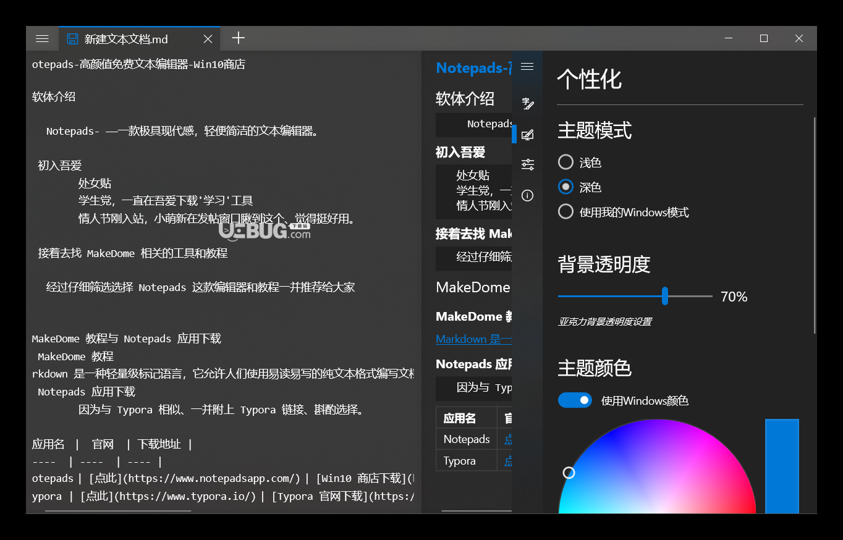Open the main hamburger menu in title bar
The height and width of the screenshot is (540, 843).
coord(42,38)
